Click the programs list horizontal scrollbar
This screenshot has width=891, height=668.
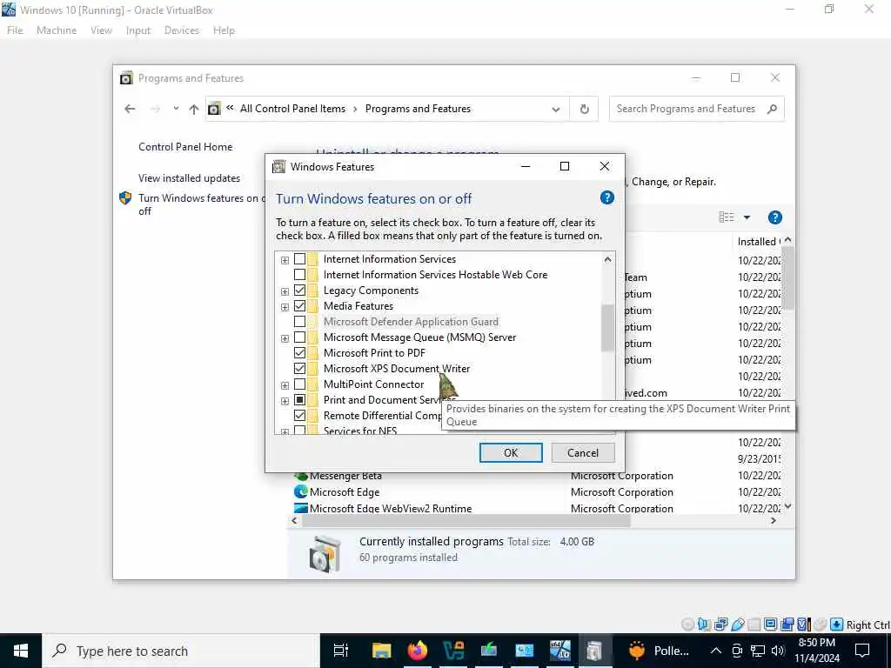pyautogui.click(x=466, y=520)
